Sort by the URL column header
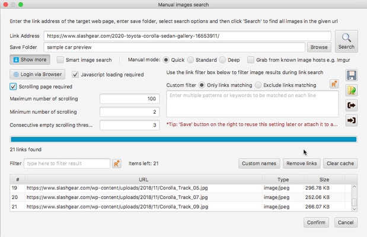Image resolution: width=367 pixels, height=237 pixels. 143,180
